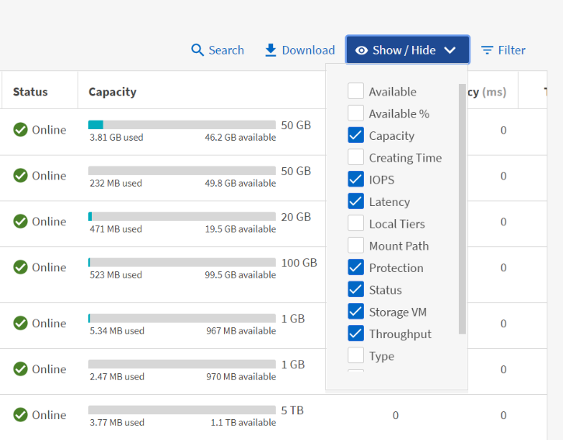Click the Online status icon for the 3.81 GB used volume
The image size is (563, 440).
click(20, 130)
